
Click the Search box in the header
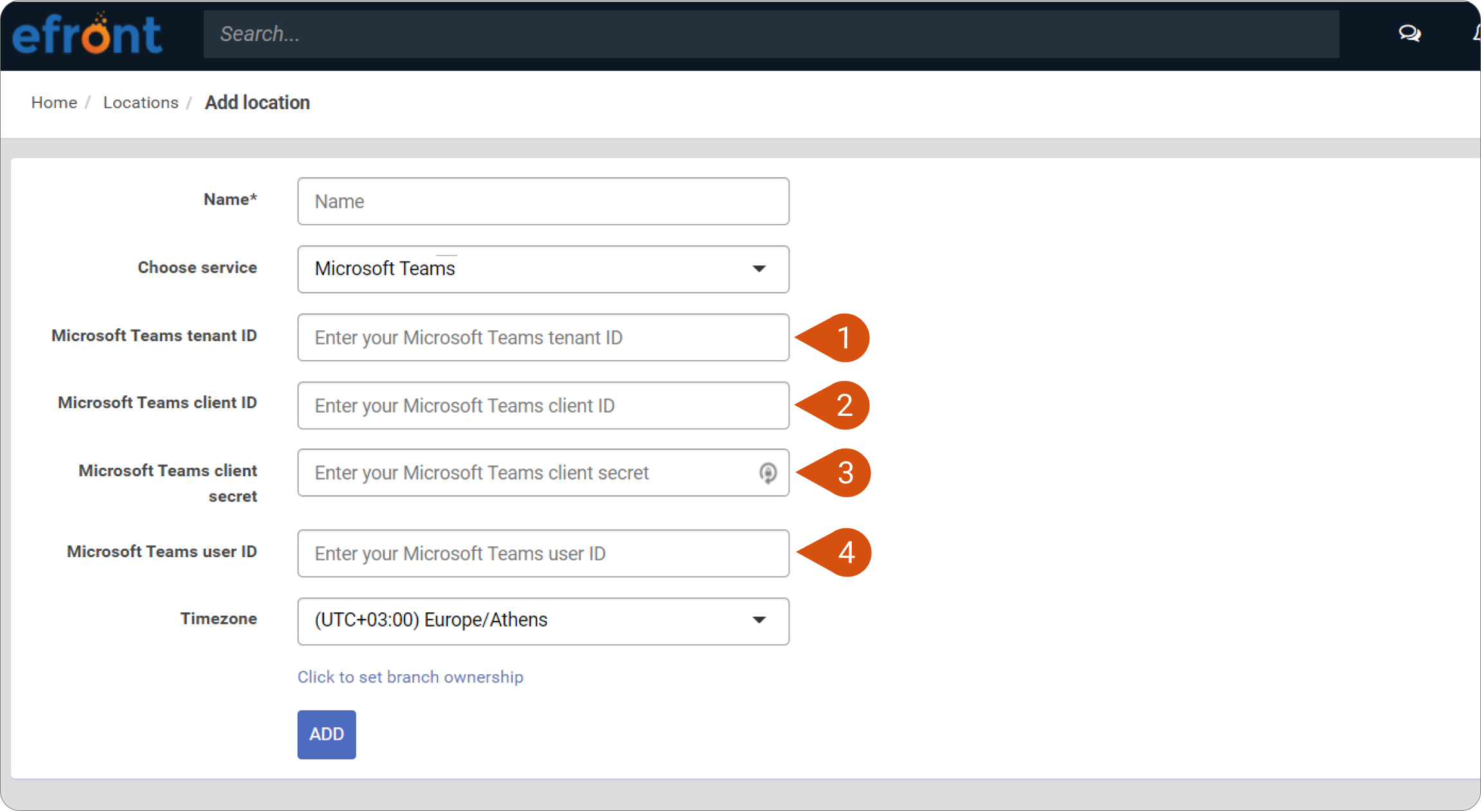771,34
